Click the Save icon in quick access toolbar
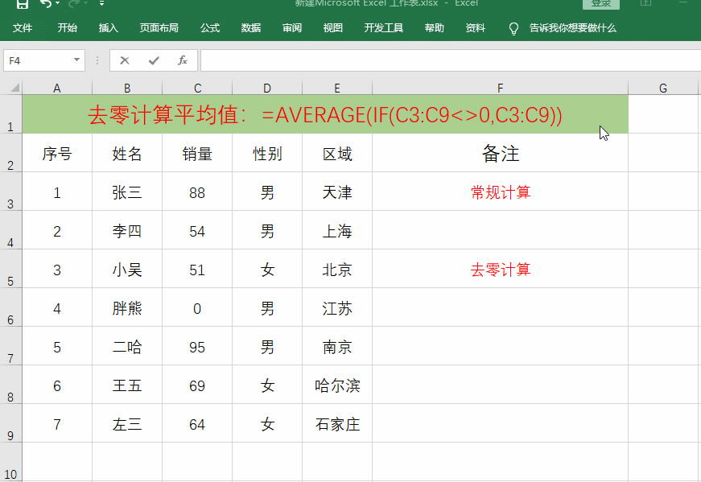The height and width of the screenshot is (482, 701). (22, 4)
